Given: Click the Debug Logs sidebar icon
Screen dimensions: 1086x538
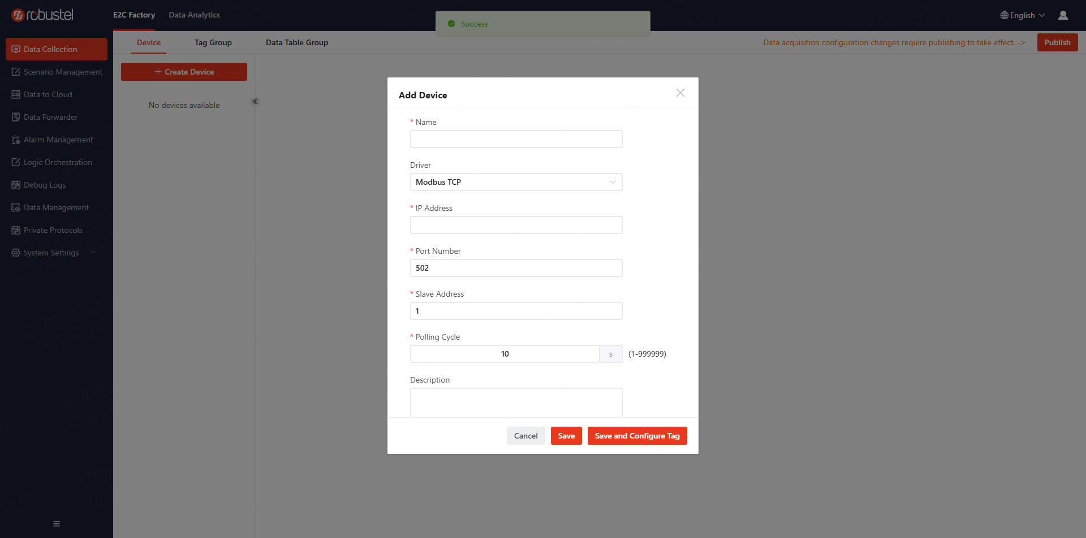Looking at the screenshot, I should [x=16, y=185].
